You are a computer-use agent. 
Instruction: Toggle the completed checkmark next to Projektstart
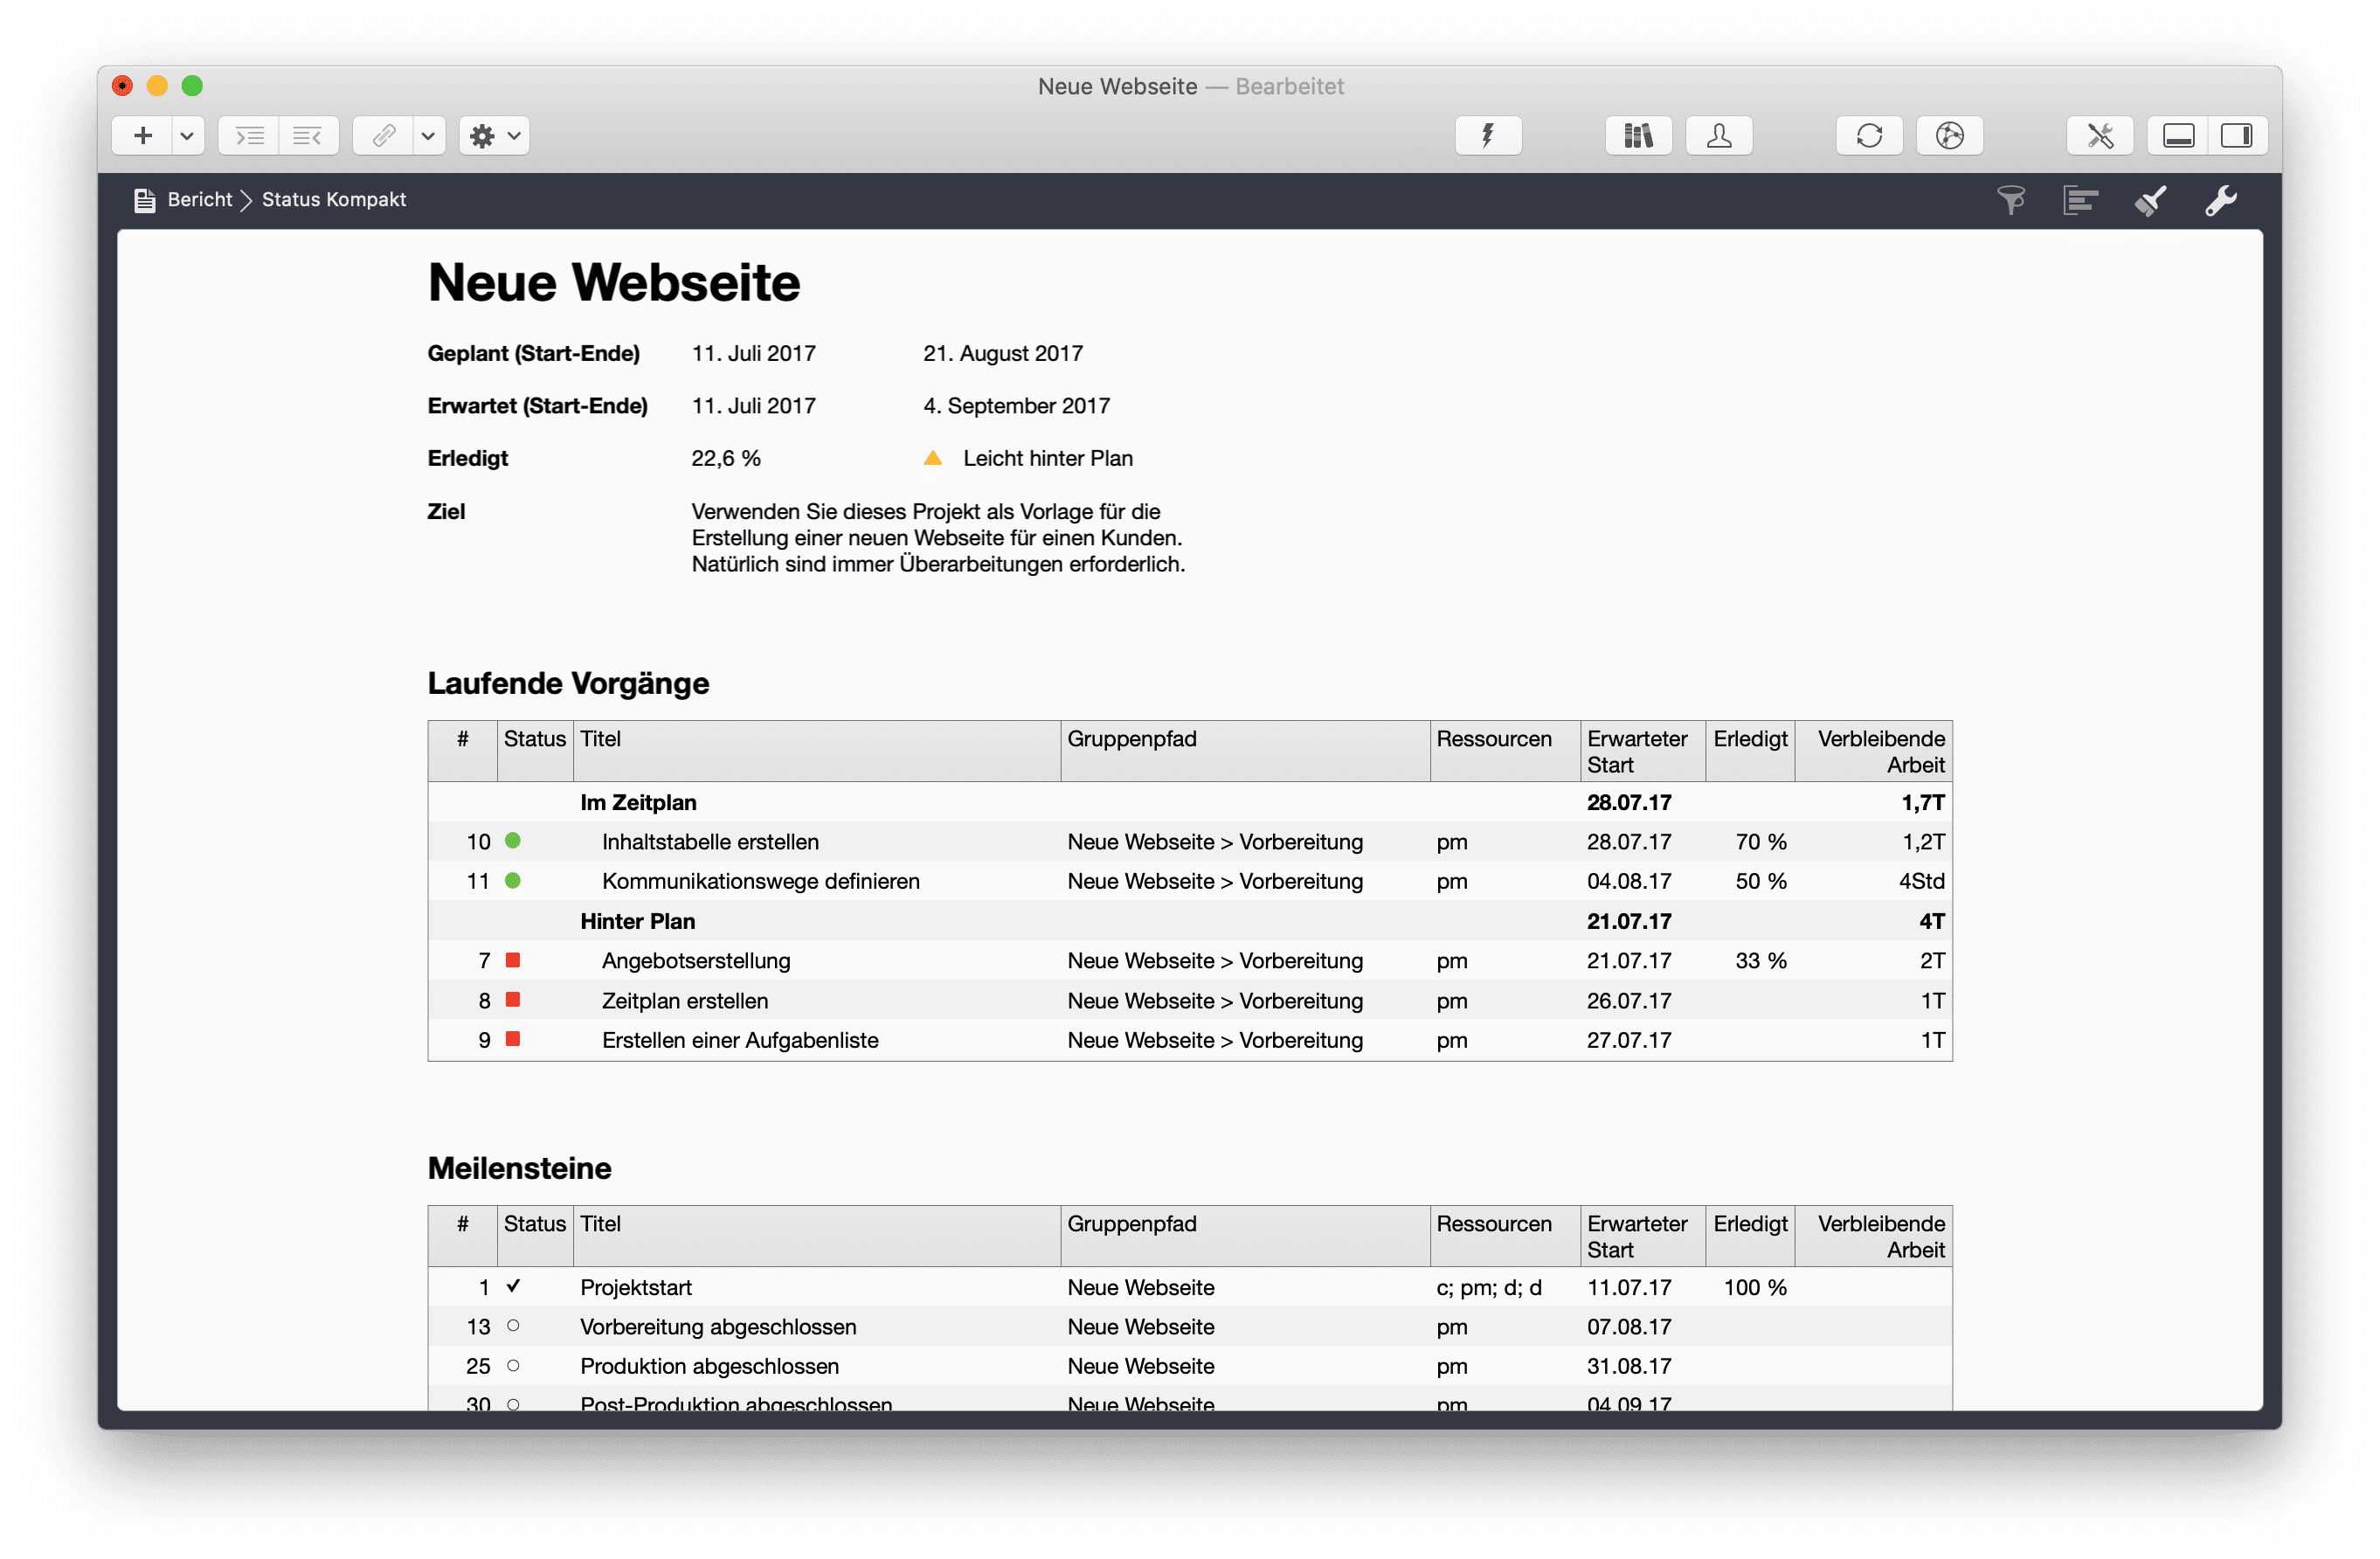point(514,1287)
